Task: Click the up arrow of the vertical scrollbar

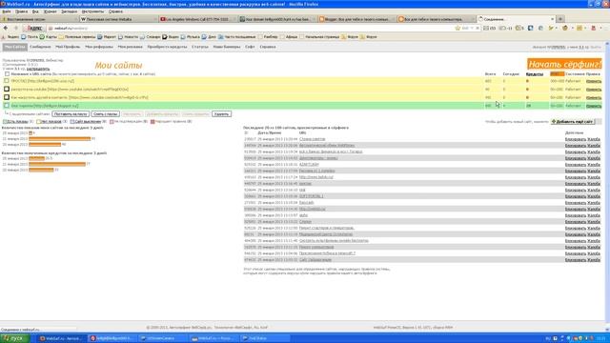Action: (x=607, y=44)
